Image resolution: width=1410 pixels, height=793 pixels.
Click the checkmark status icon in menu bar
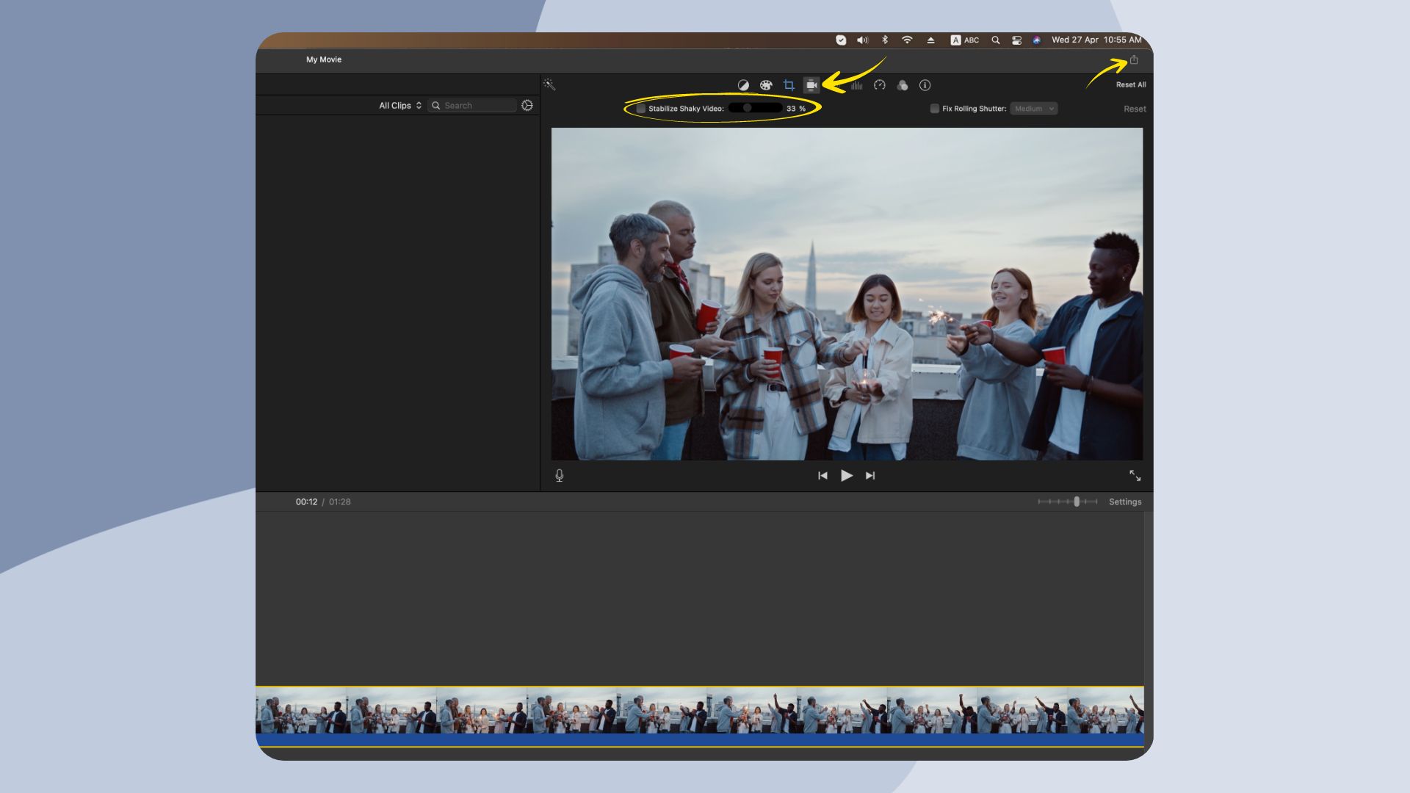coord(841,40)
